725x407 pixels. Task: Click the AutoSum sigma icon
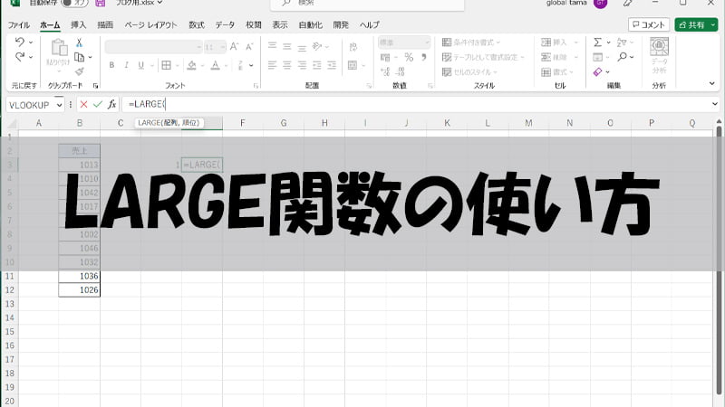pyautogui.click(x=598, y=42)
